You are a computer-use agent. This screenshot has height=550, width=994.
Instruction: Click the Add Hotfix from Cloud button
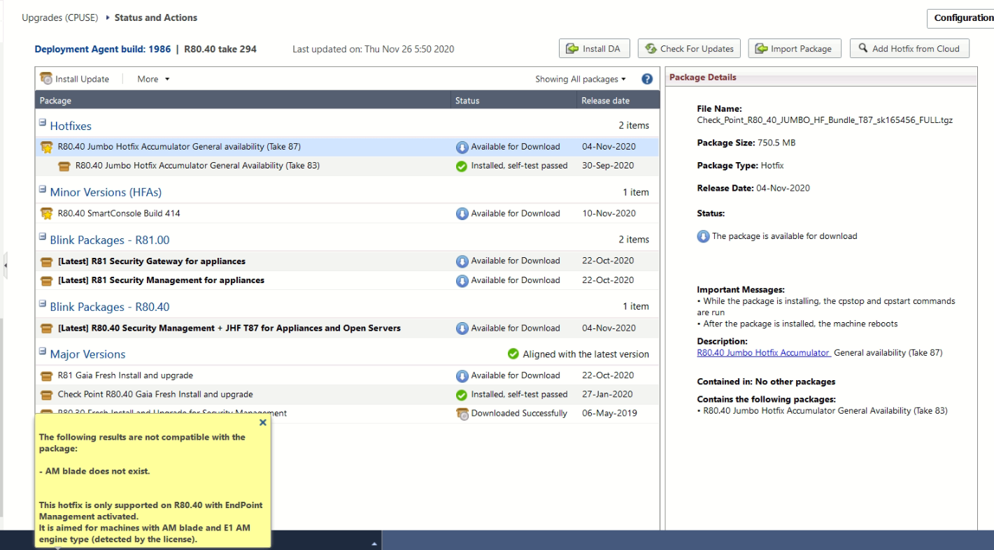coord(909,48)
